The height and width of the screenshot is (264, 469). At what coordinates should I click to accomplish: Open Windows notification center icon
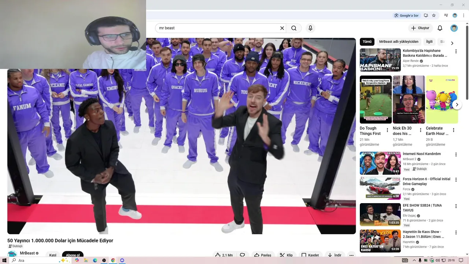coord(461,260)
